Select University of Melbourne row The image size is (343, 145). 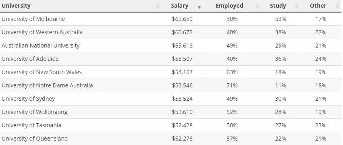[172, 19]
